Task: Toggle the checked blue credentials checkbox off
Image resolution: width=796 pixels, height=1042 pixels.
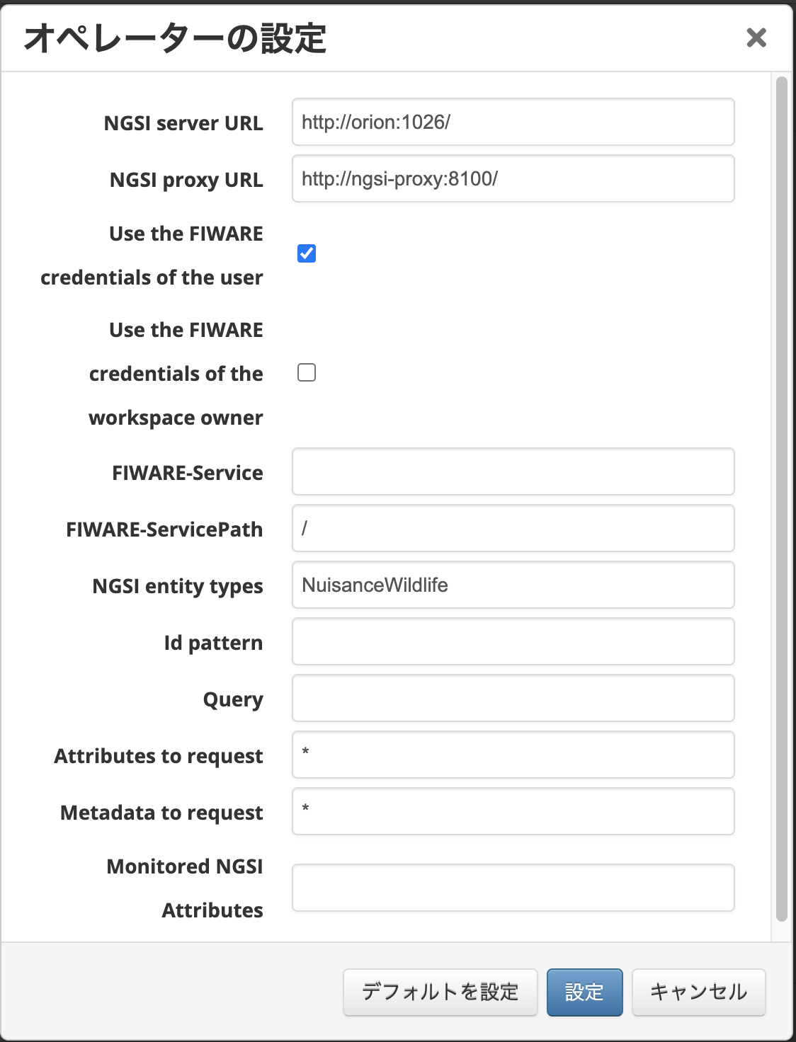Action: click(x=306, y=253)
